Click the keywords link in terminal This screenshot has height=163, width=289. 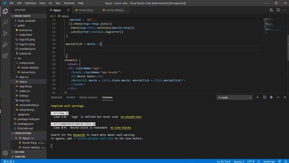[x=79, y=135]
